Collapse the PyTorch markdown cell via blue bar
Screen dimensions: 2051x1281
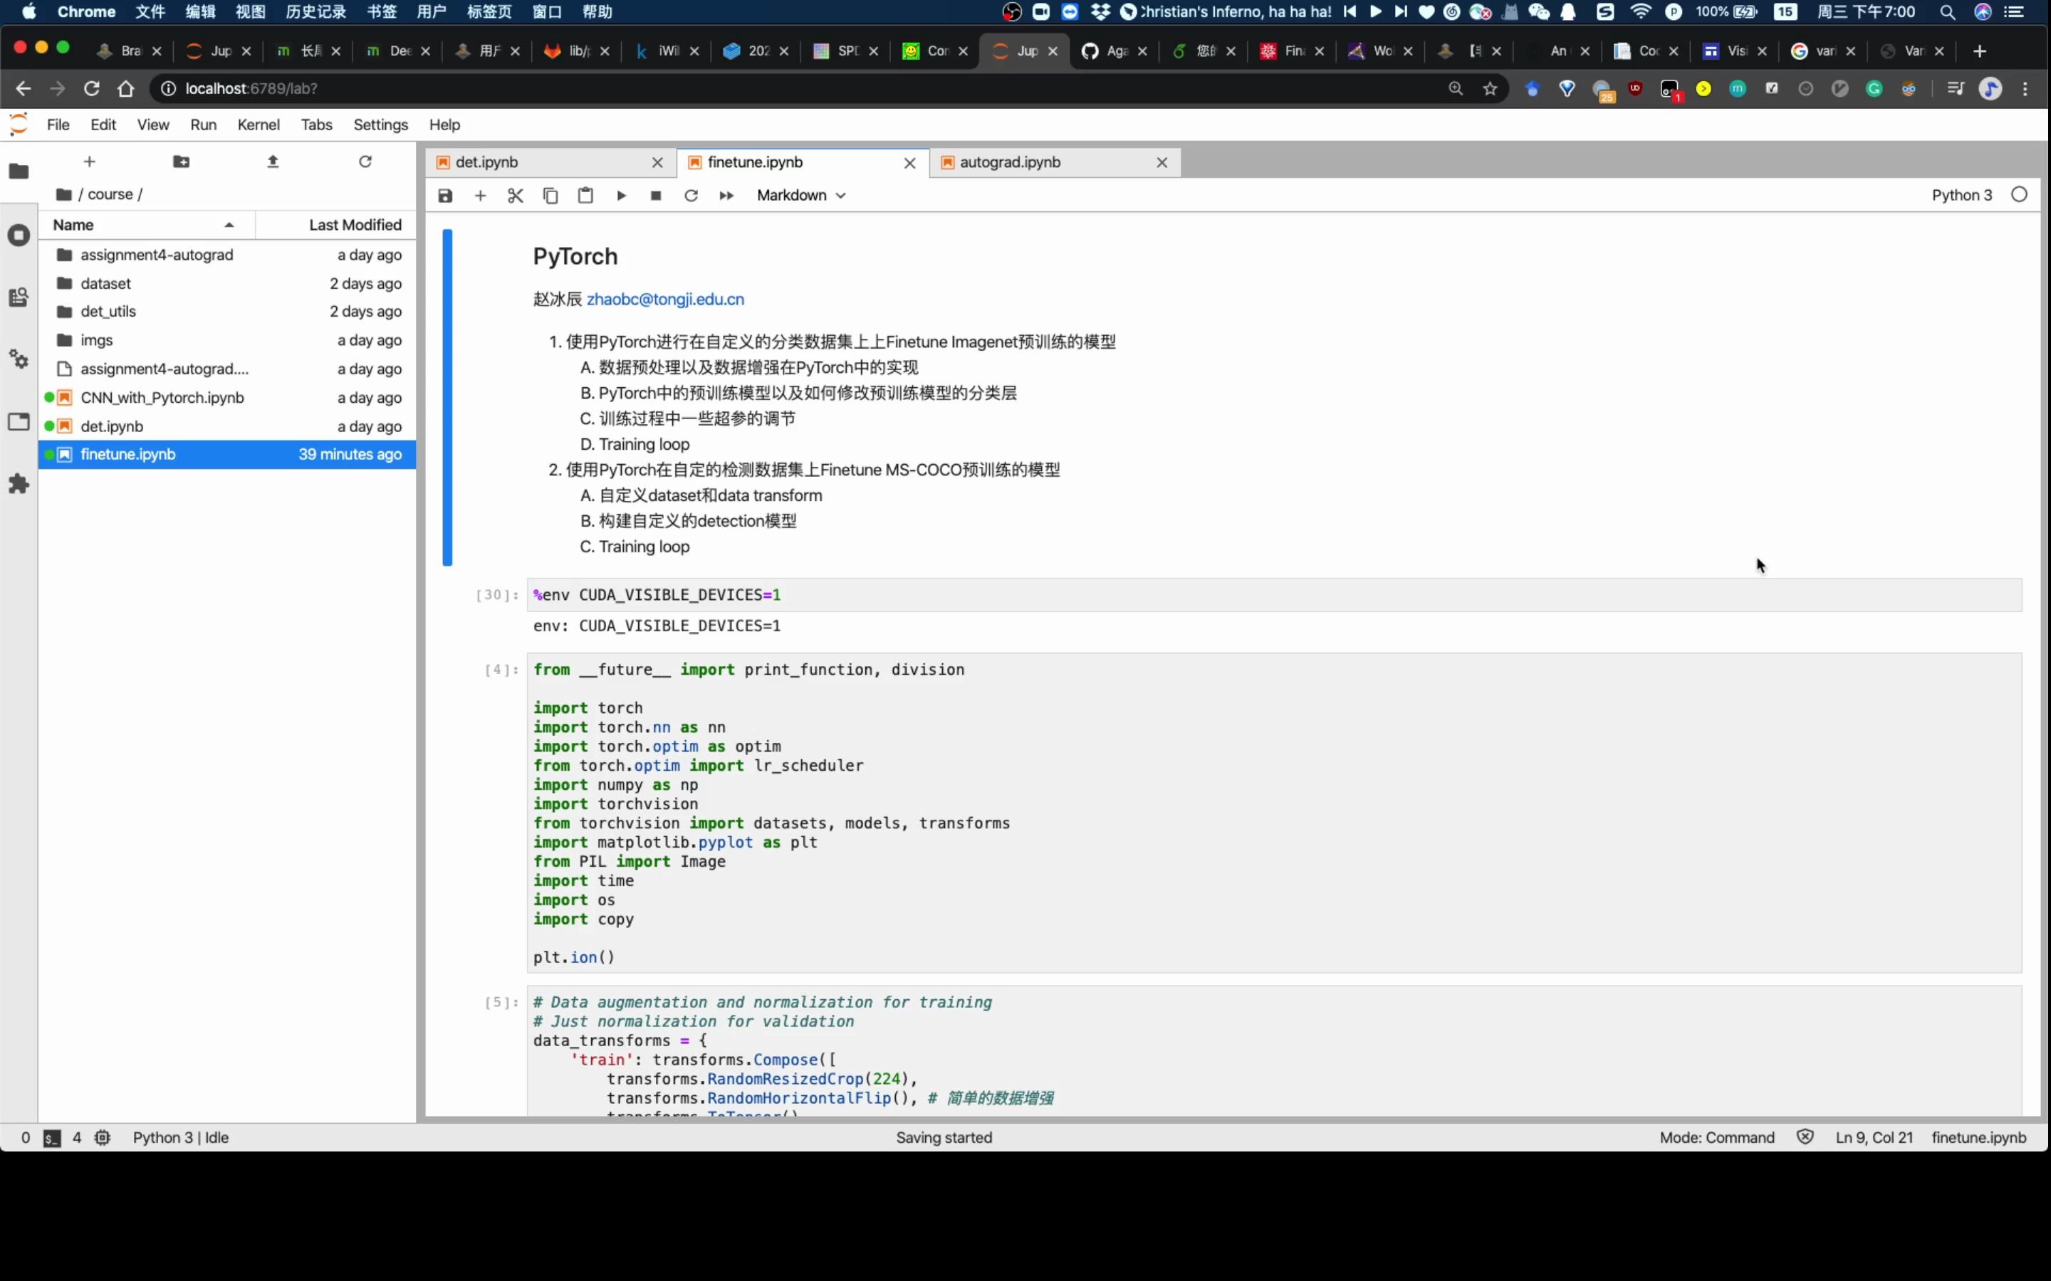click(x=447, y=397)
